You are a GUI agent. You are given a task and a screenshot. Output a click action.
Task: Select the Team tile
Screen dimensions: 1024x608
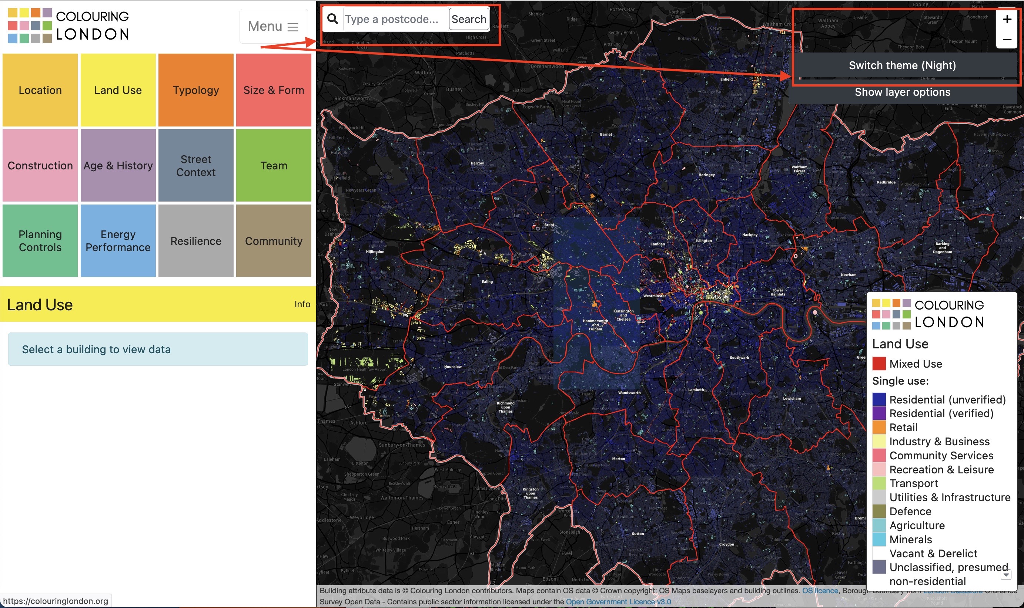point(274,166)
